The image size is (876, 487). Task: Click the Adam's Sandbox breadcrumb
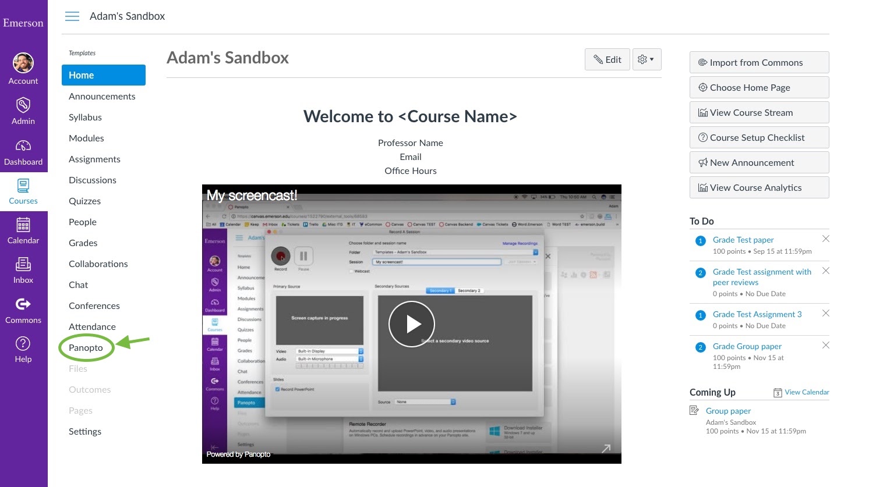coord(127,16)
